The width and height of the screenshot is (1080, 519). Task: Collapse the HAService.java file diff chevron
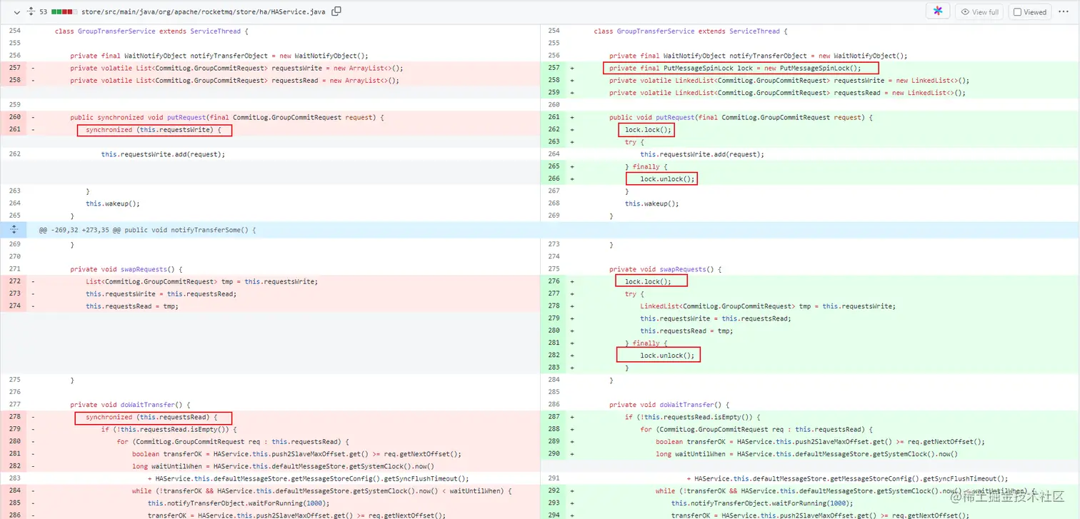click(x=16, y=11)
